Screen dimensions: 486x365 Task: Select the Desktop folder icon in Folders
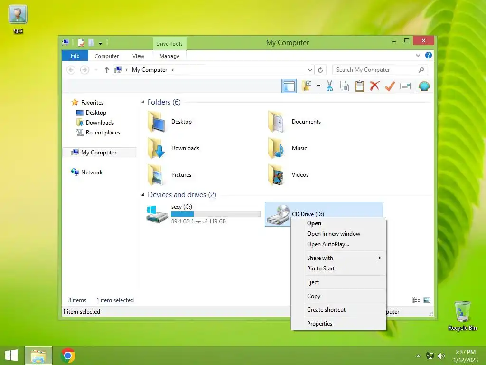click(156, 122)
